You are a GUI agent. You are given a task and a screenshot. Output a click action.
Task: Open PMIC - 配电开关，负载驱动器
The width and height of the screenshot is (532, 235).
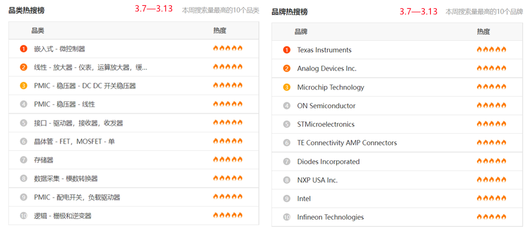(x=77, y=197)
